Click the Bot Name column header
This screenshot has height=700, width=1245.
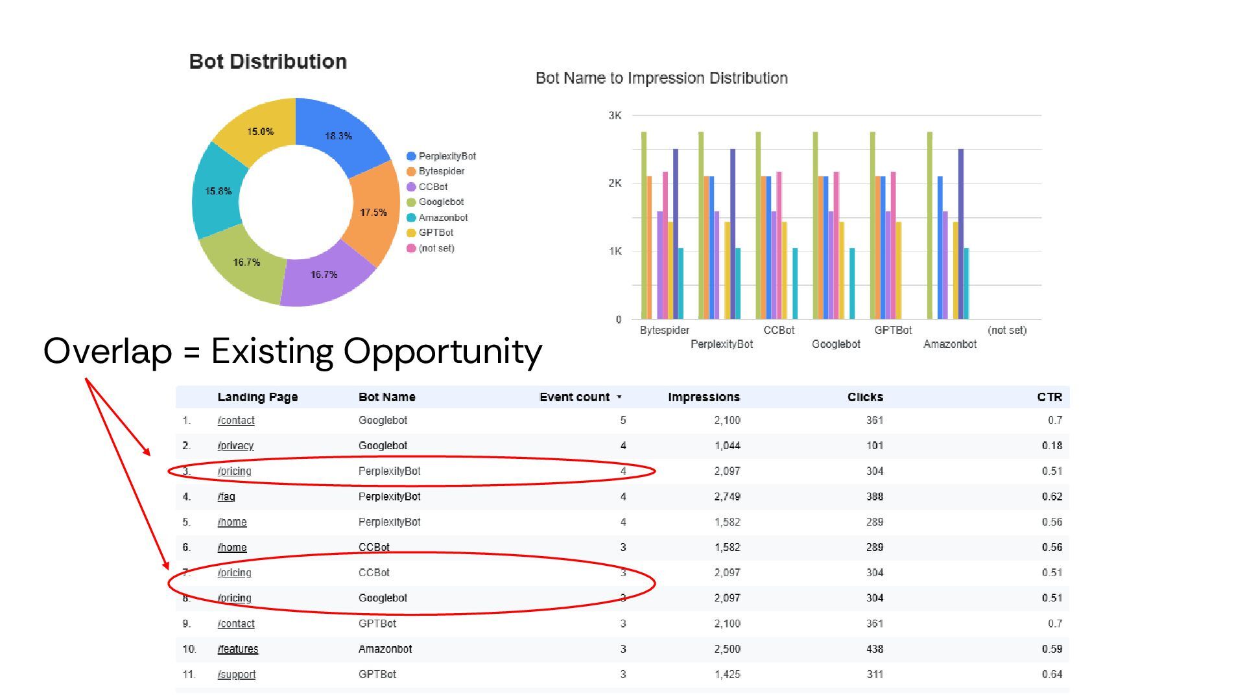pos(386,397)
